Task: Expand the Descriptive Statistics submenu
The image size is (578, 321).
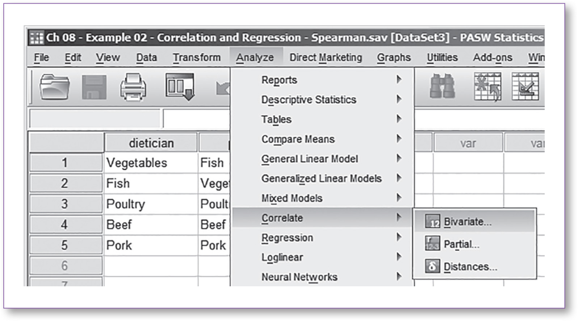Action: [x=309, y=100]
